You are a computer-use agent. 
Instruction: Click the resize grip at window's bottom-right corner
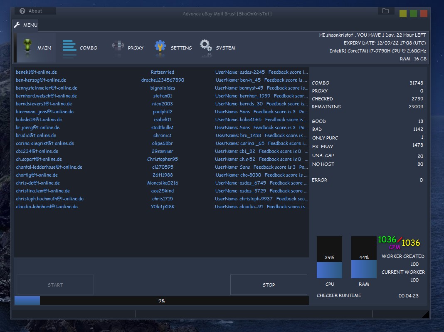click(x=425, y=314)
